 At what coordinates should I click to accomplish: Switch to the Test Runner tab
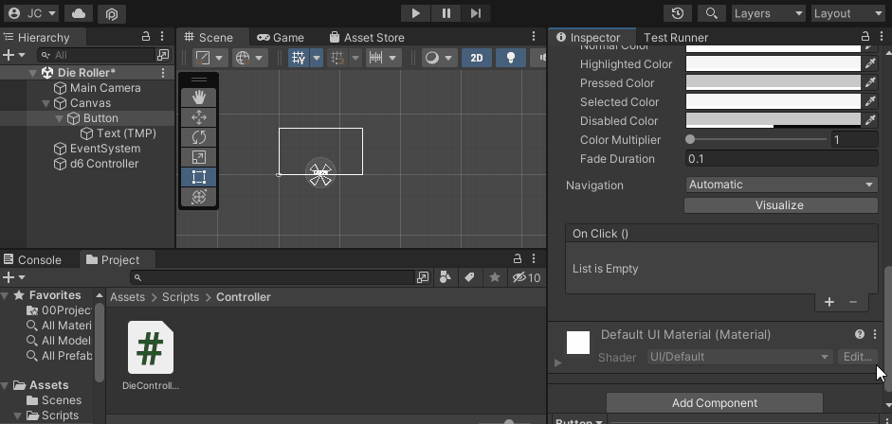pos(676,38)
